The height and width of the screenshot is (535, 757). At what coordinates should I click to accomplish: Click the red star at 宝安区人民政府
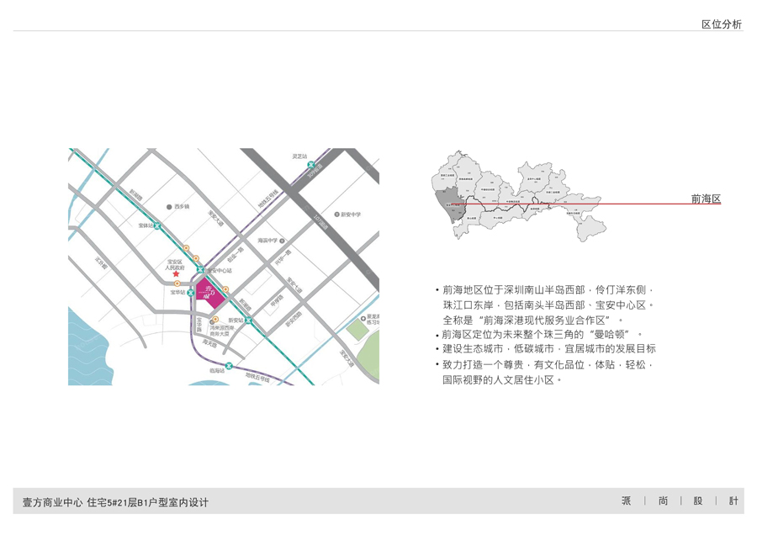tap(176, 274)
